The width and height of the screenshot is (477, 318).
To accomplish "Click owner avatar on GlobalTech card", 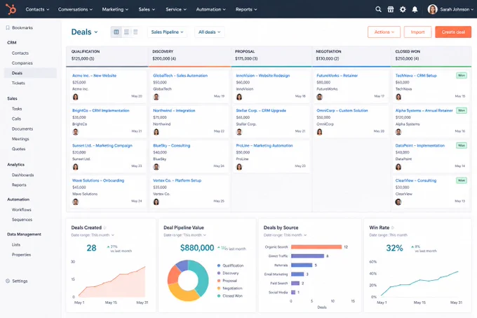I will click(156, 97).
